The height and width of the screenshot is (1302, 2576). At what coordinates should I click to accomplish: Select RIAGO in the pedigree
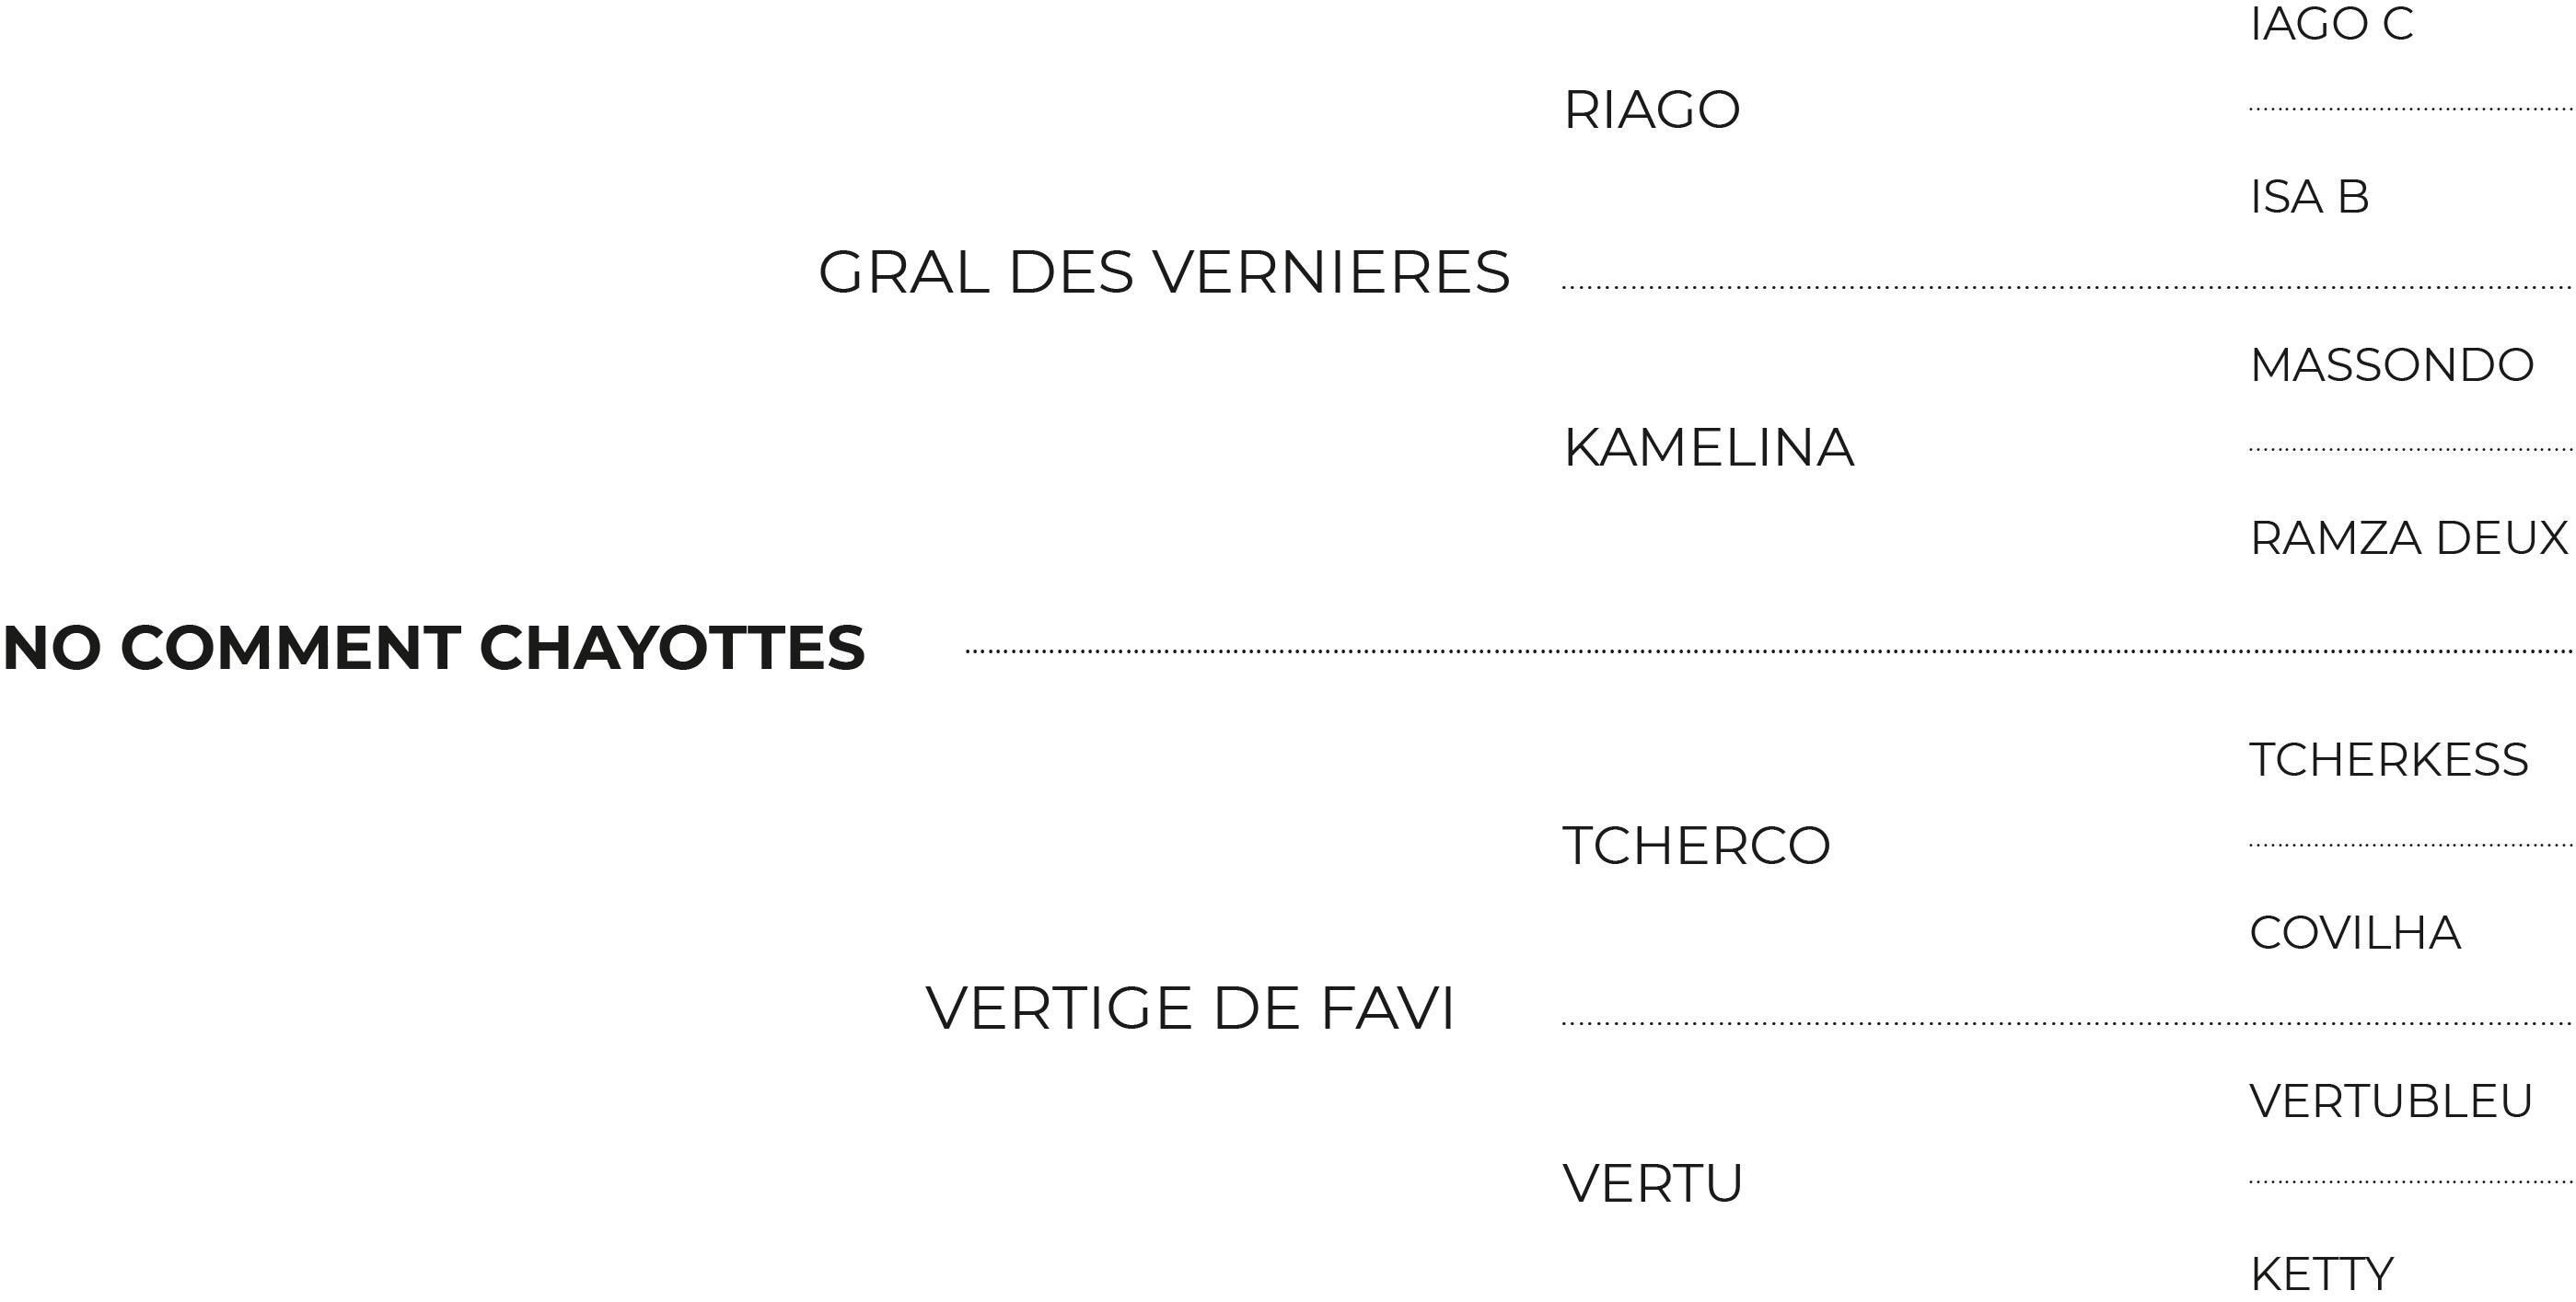coord(1652,109)
